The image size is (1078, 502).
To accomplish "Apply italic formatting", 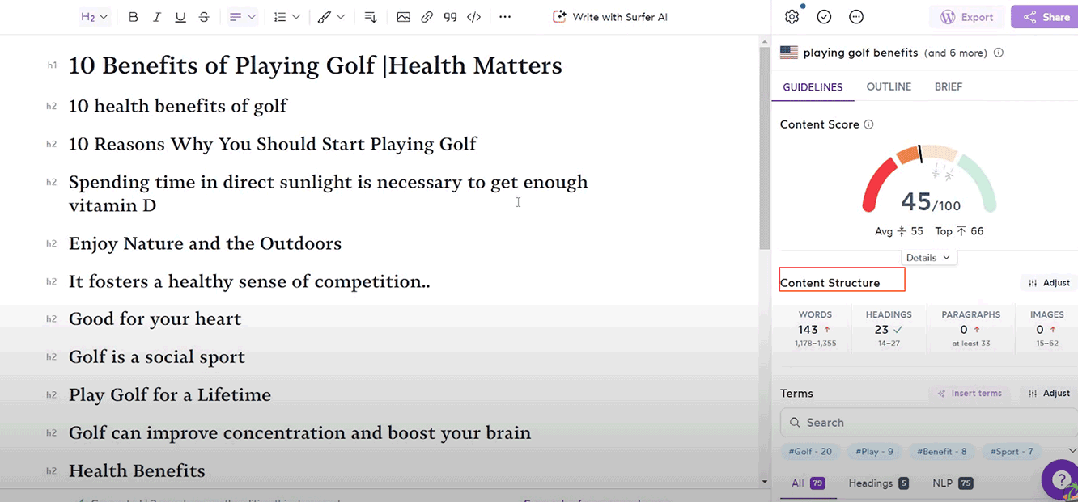I will pyautogui.click(x=157, y=17).
